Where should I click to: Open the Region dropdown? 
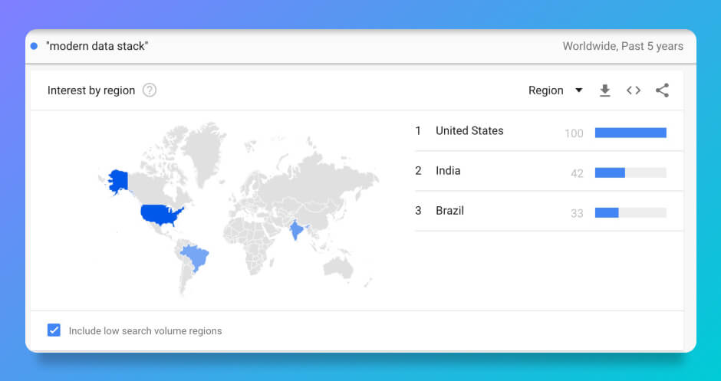click(x=546, y=90)
